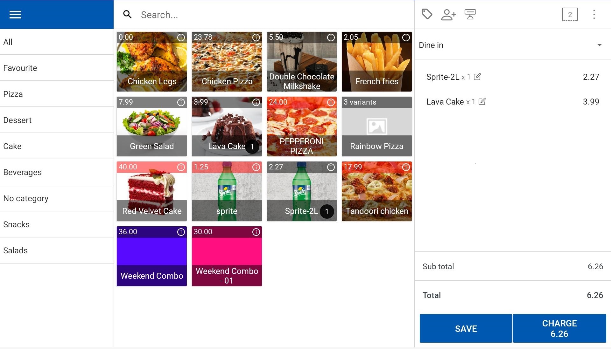Screen dimensions: 611x349
Task: Open the Rainbow Pizza variants tile
Action: 376,127
